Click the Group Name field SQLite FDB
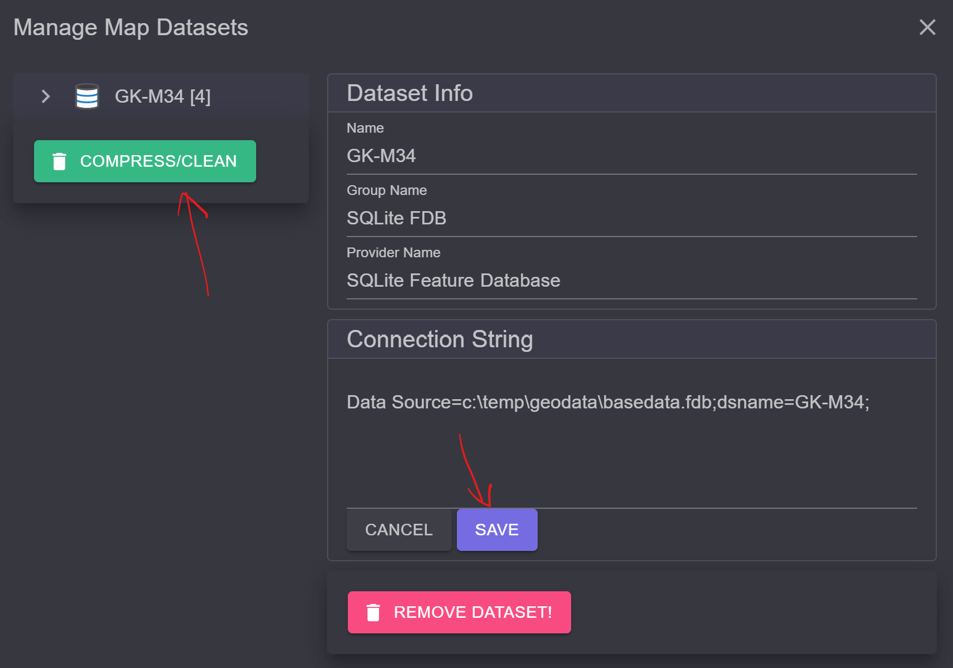 click(x=632, y=218)
